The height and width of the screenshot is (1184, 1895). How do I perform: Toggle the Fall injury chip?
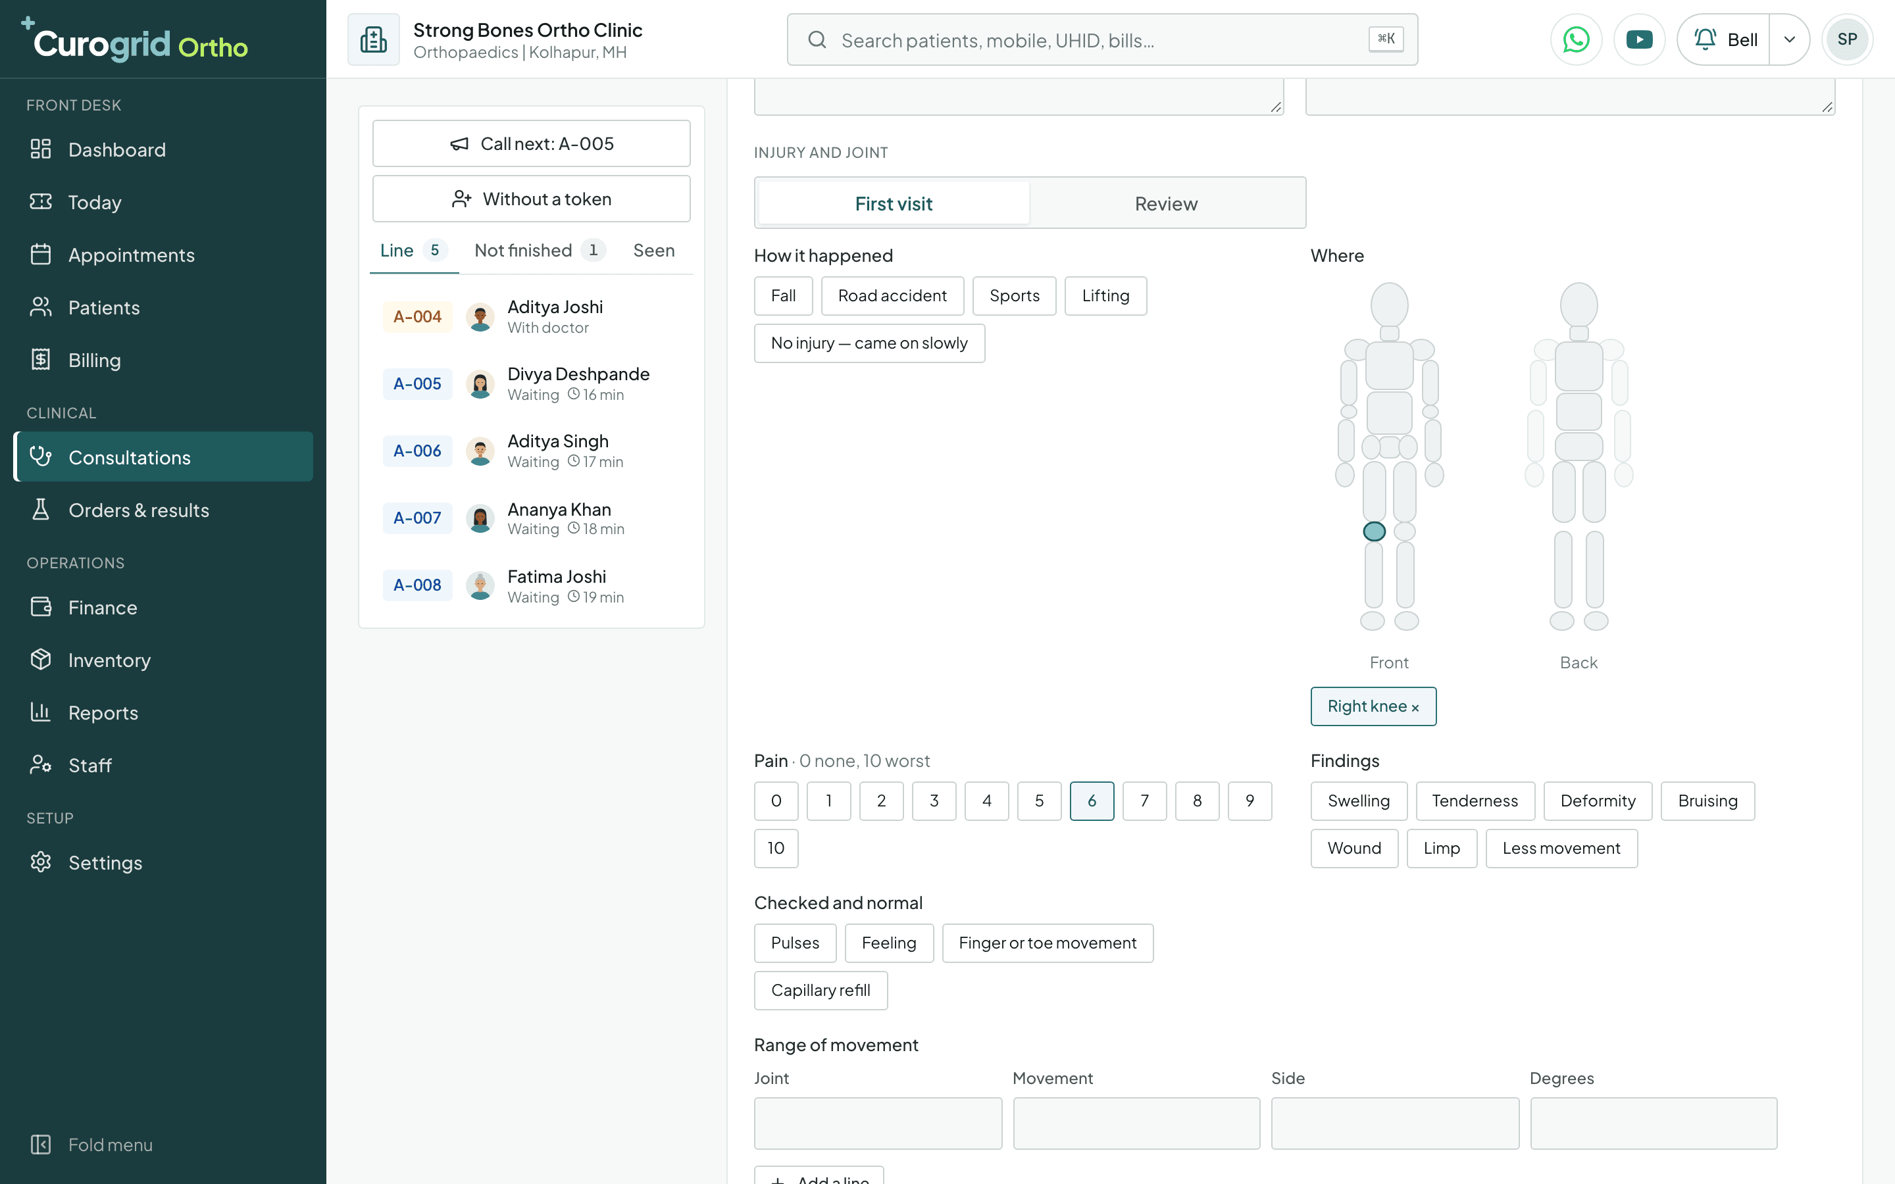783,296
